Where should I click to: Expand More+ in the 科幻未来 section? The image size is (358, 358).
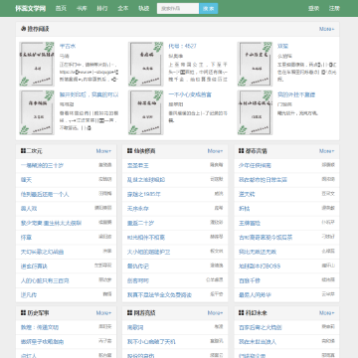point(327,313)
